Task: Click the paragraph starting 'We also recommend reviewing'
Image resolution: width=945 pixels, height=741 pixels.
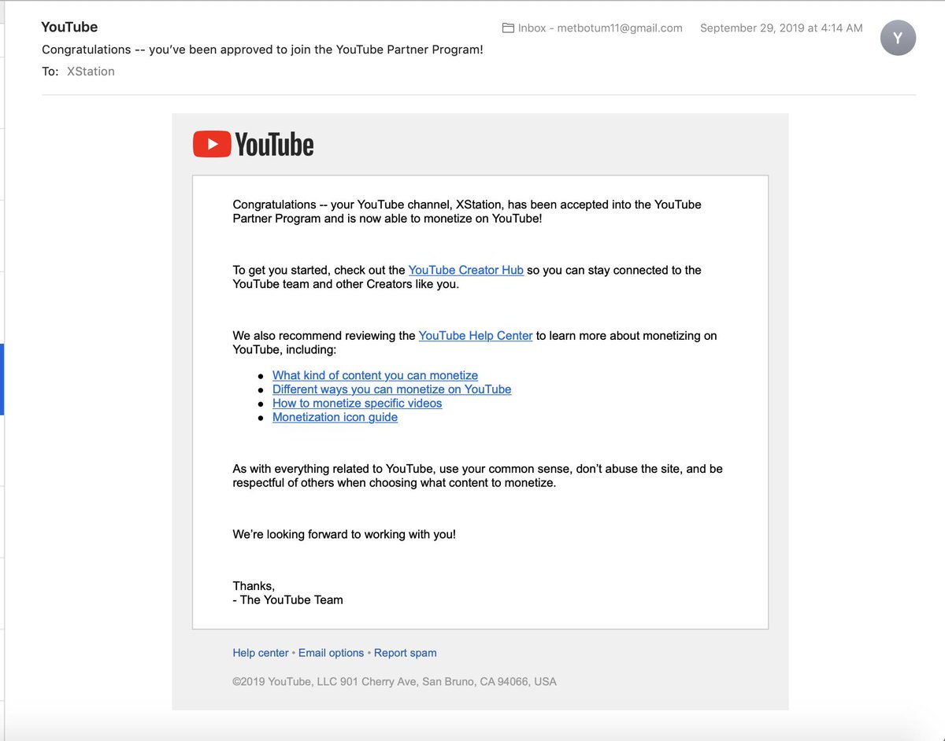Action: tap(475, 342)
